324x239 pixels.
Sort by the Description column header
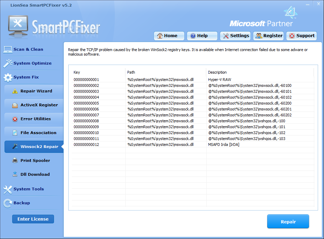[x=260, y=72]
